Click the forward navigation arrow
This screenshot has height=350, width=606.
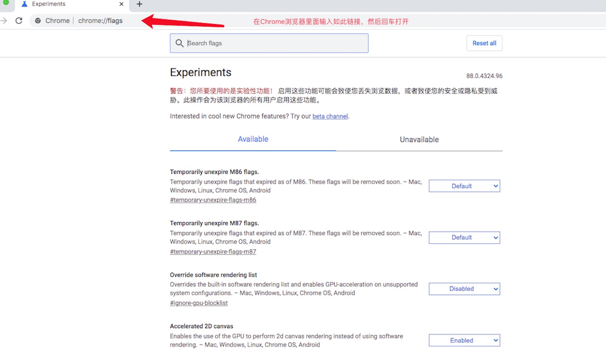pos(4,21)
